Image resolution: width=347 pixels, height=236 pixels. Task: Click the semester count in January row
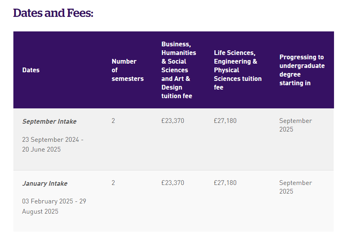pos(113,183)
